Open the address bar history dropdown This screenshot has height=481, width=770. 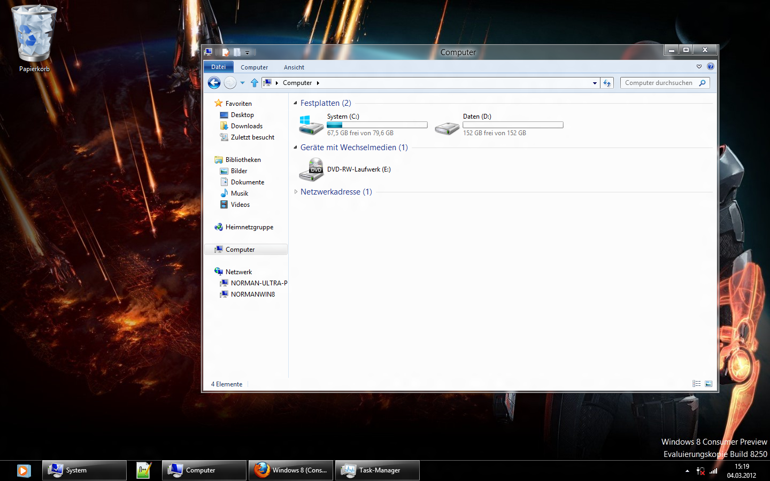(x=595, y=83)
